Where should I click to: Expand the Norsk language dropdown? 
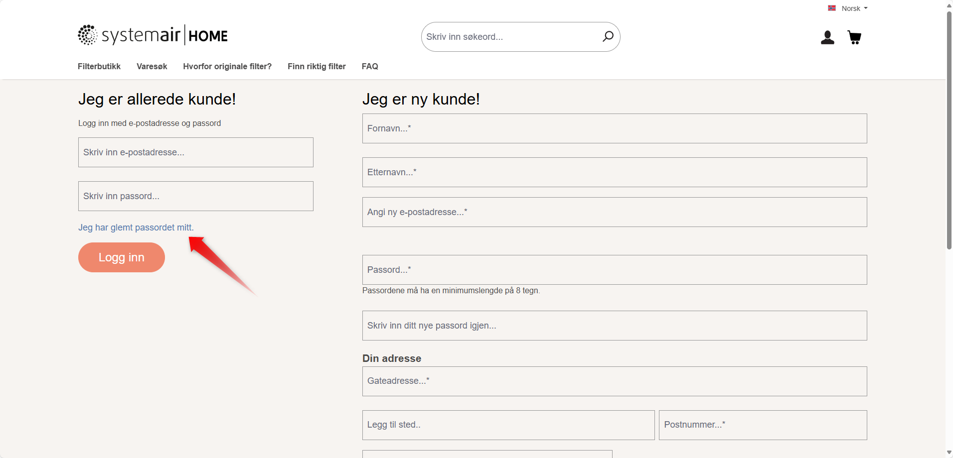(854, 8)
